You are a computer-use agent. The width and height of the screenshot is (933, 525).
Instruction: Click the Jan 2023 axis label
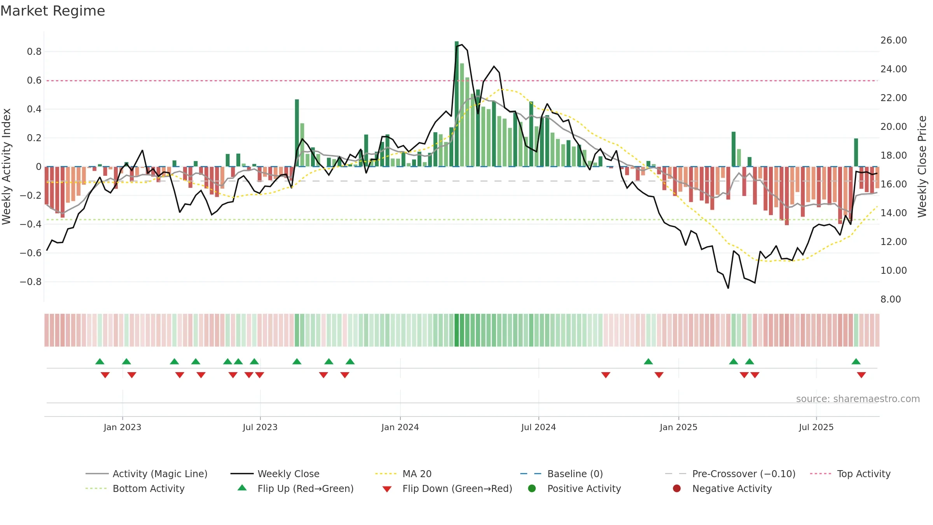[122, 427]
